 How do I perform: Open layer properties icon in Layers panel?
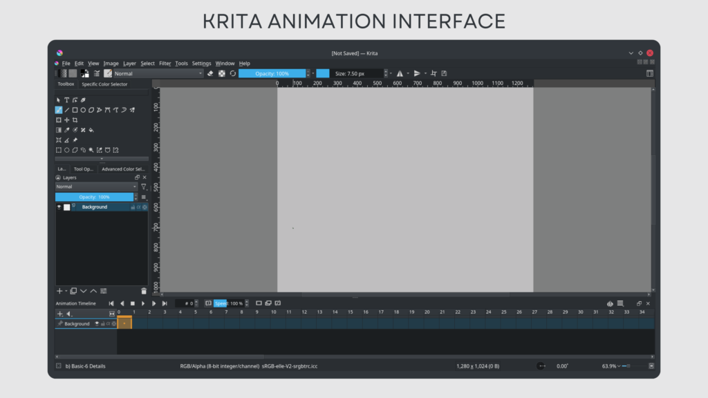pyautogui.click(x=104, y=291)
